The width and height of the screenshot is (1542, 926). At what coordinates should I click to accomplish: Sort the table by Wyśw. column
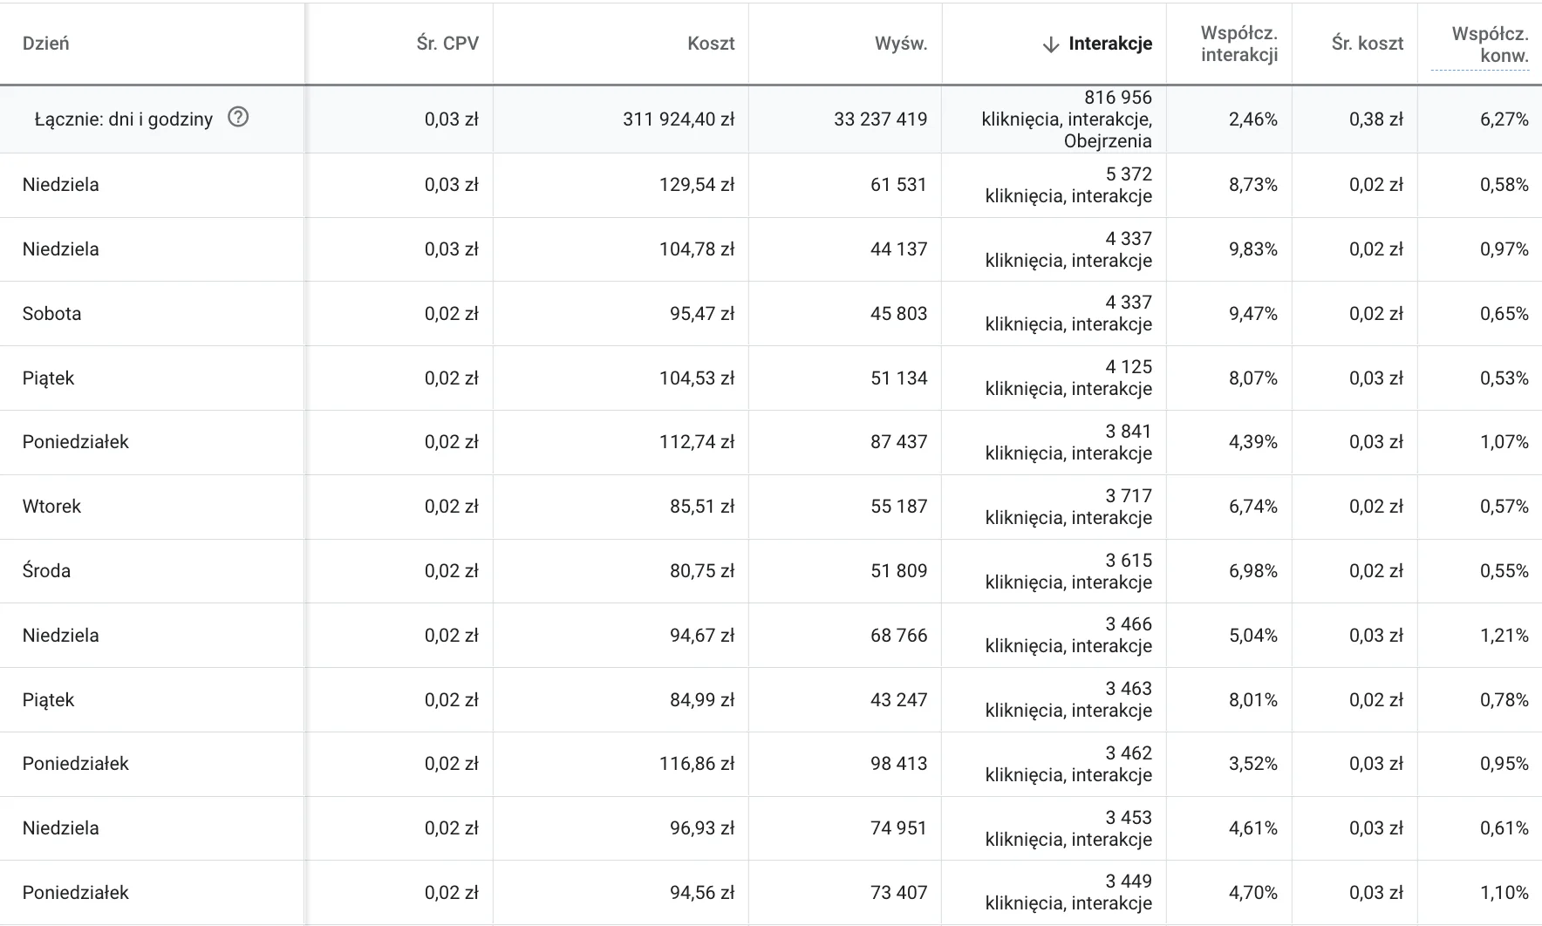(x=901, y=44)
